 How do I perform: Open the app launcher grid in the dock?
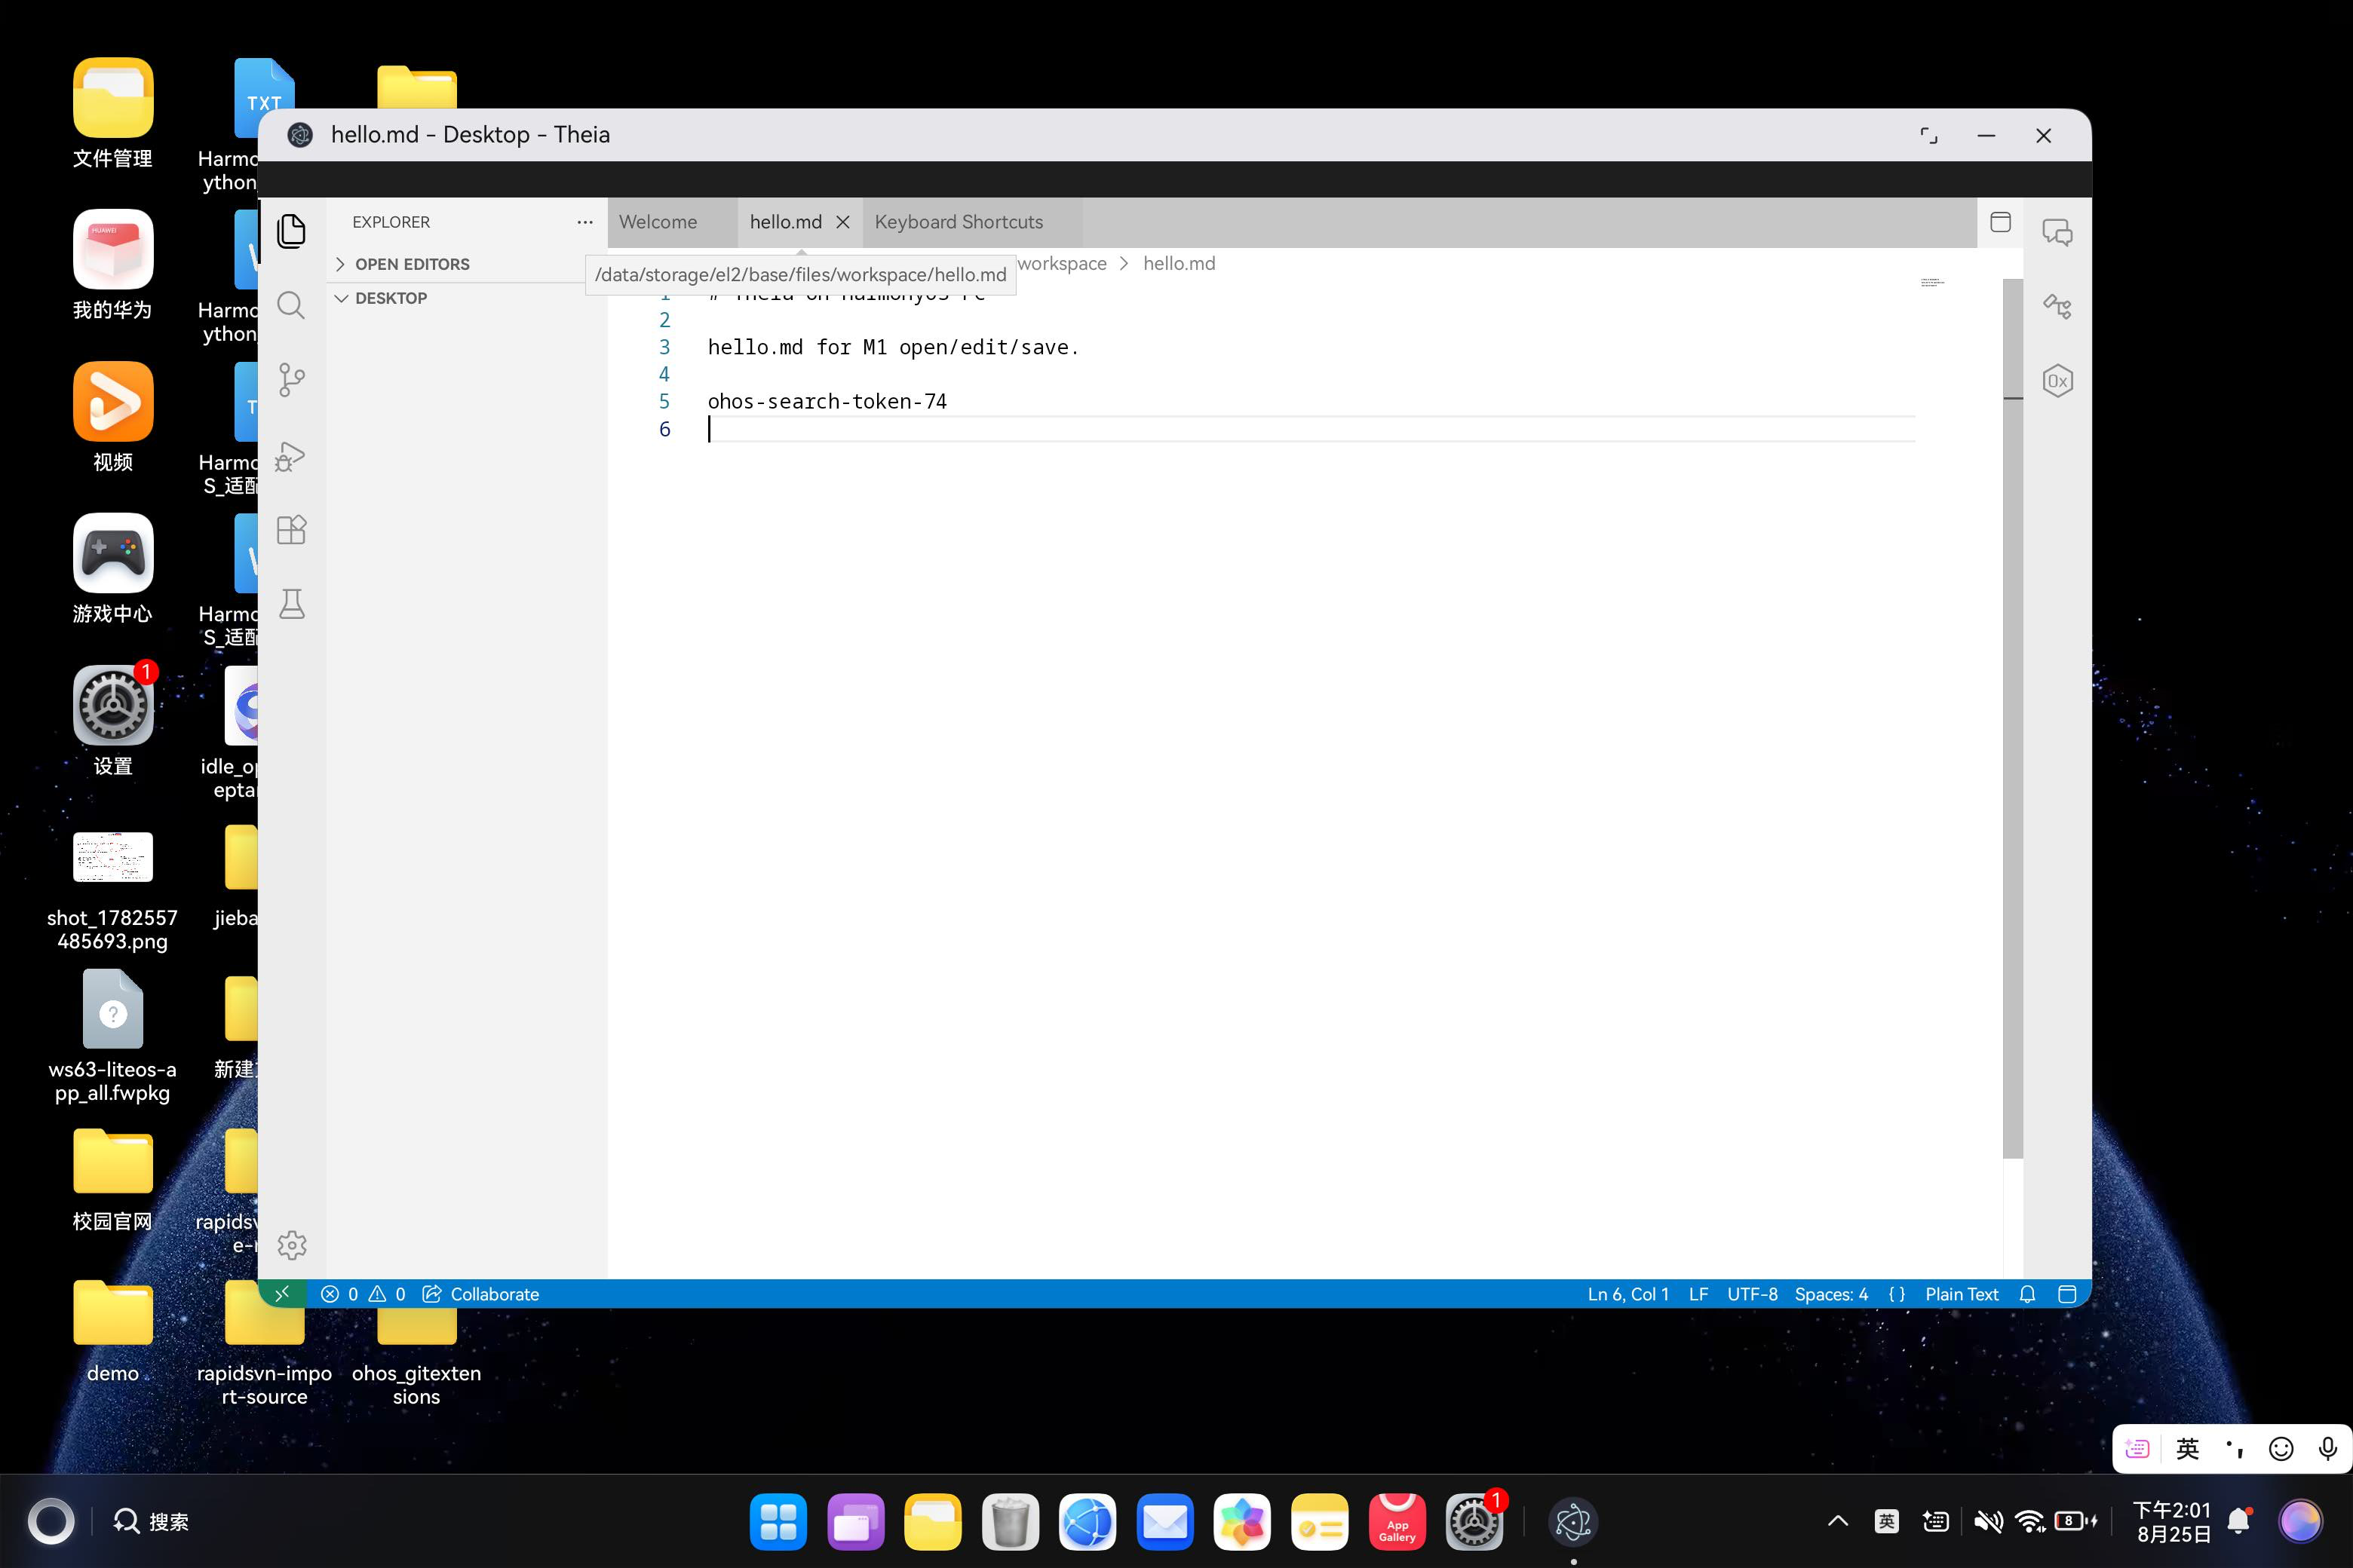778,1522
